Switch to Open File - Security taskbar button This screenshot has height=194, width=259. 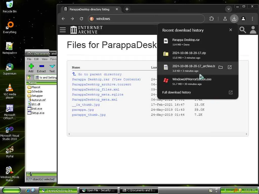[x=98, y=190]
